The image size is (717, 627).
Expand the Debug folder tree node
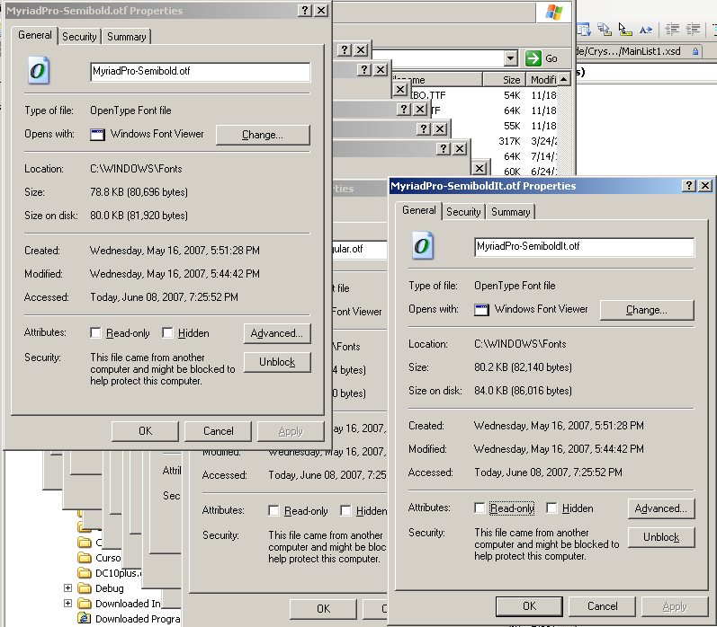(x=67, y=588)
